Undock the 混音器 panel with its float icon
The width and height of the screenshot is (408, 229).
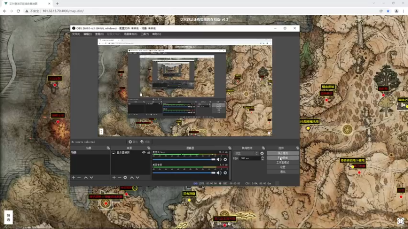[229, 148]
